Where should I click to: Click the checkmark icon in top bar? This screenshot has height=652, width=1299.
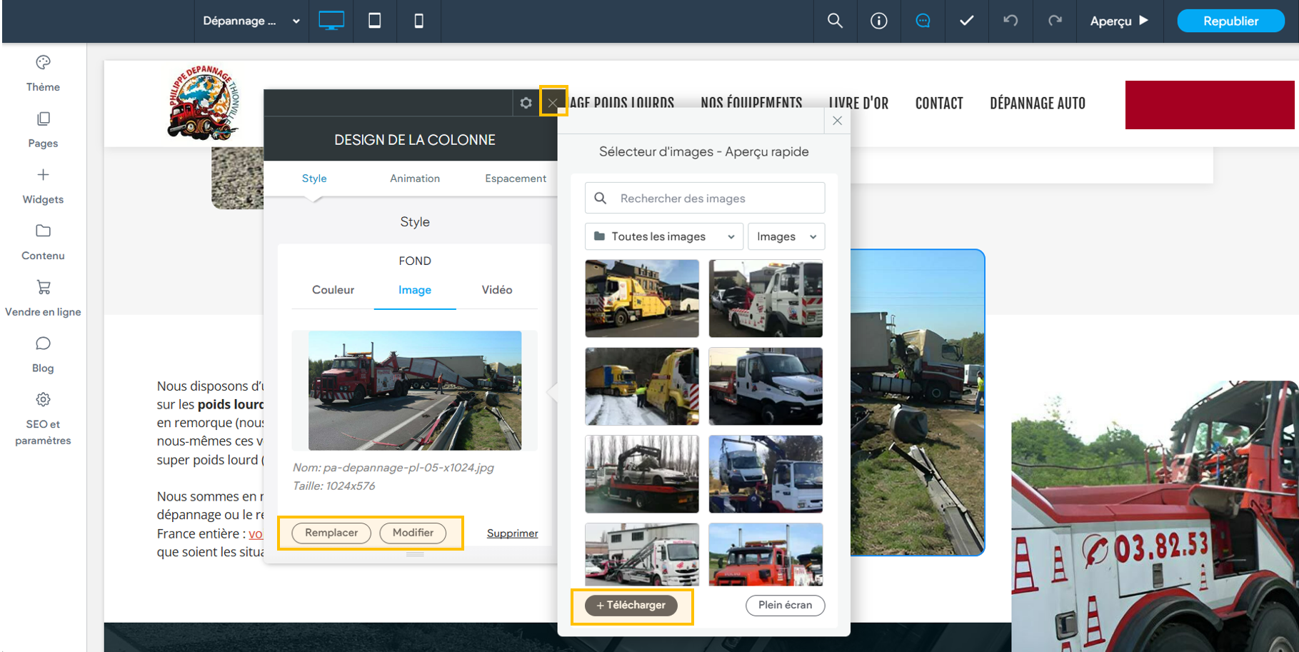(966, 21)
